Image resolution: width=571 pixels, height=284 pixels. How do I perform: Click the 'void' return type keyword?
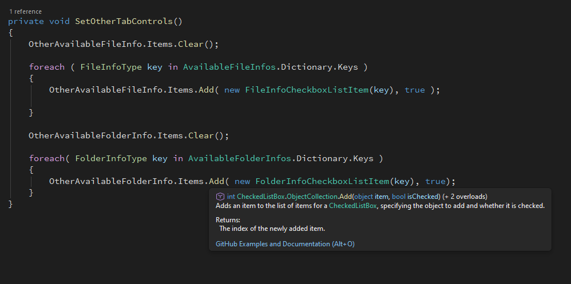[x=60, y=21]
